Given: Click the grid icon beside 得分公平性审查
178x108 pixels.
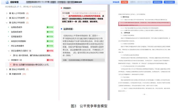Looking at the screenshot, I should 10,18.
